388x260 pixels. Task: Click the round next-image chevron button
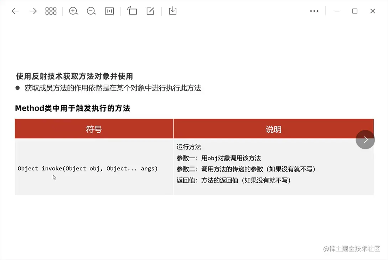(365, 139)
